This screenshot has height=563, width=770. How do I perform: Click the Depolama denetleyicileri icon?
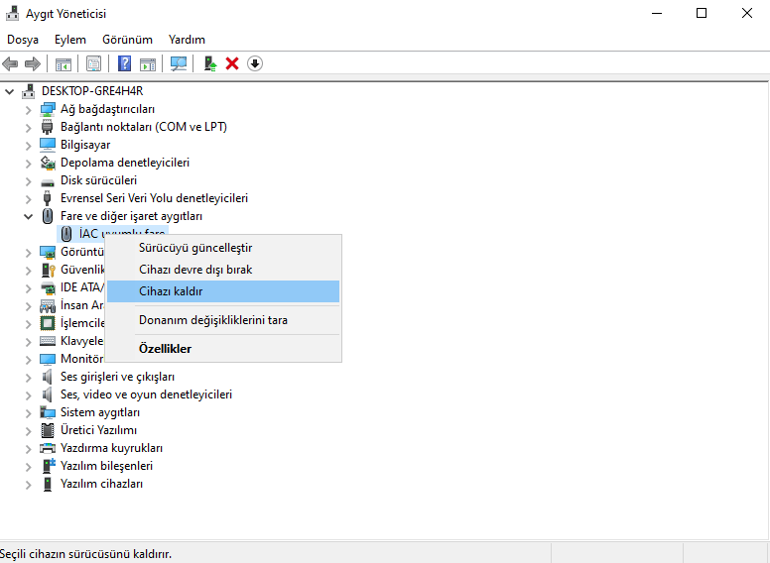click(x=48, y=163)
